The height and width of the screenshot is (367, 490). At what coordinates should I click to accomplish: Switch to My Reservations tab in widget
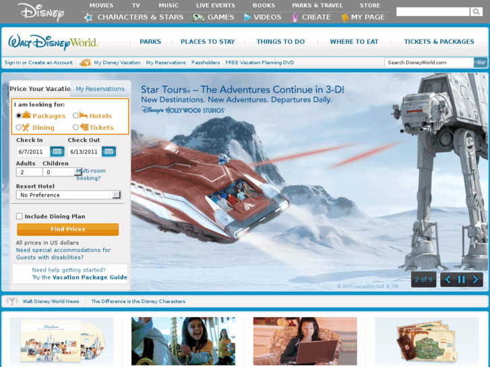click(x=100, y=89)
